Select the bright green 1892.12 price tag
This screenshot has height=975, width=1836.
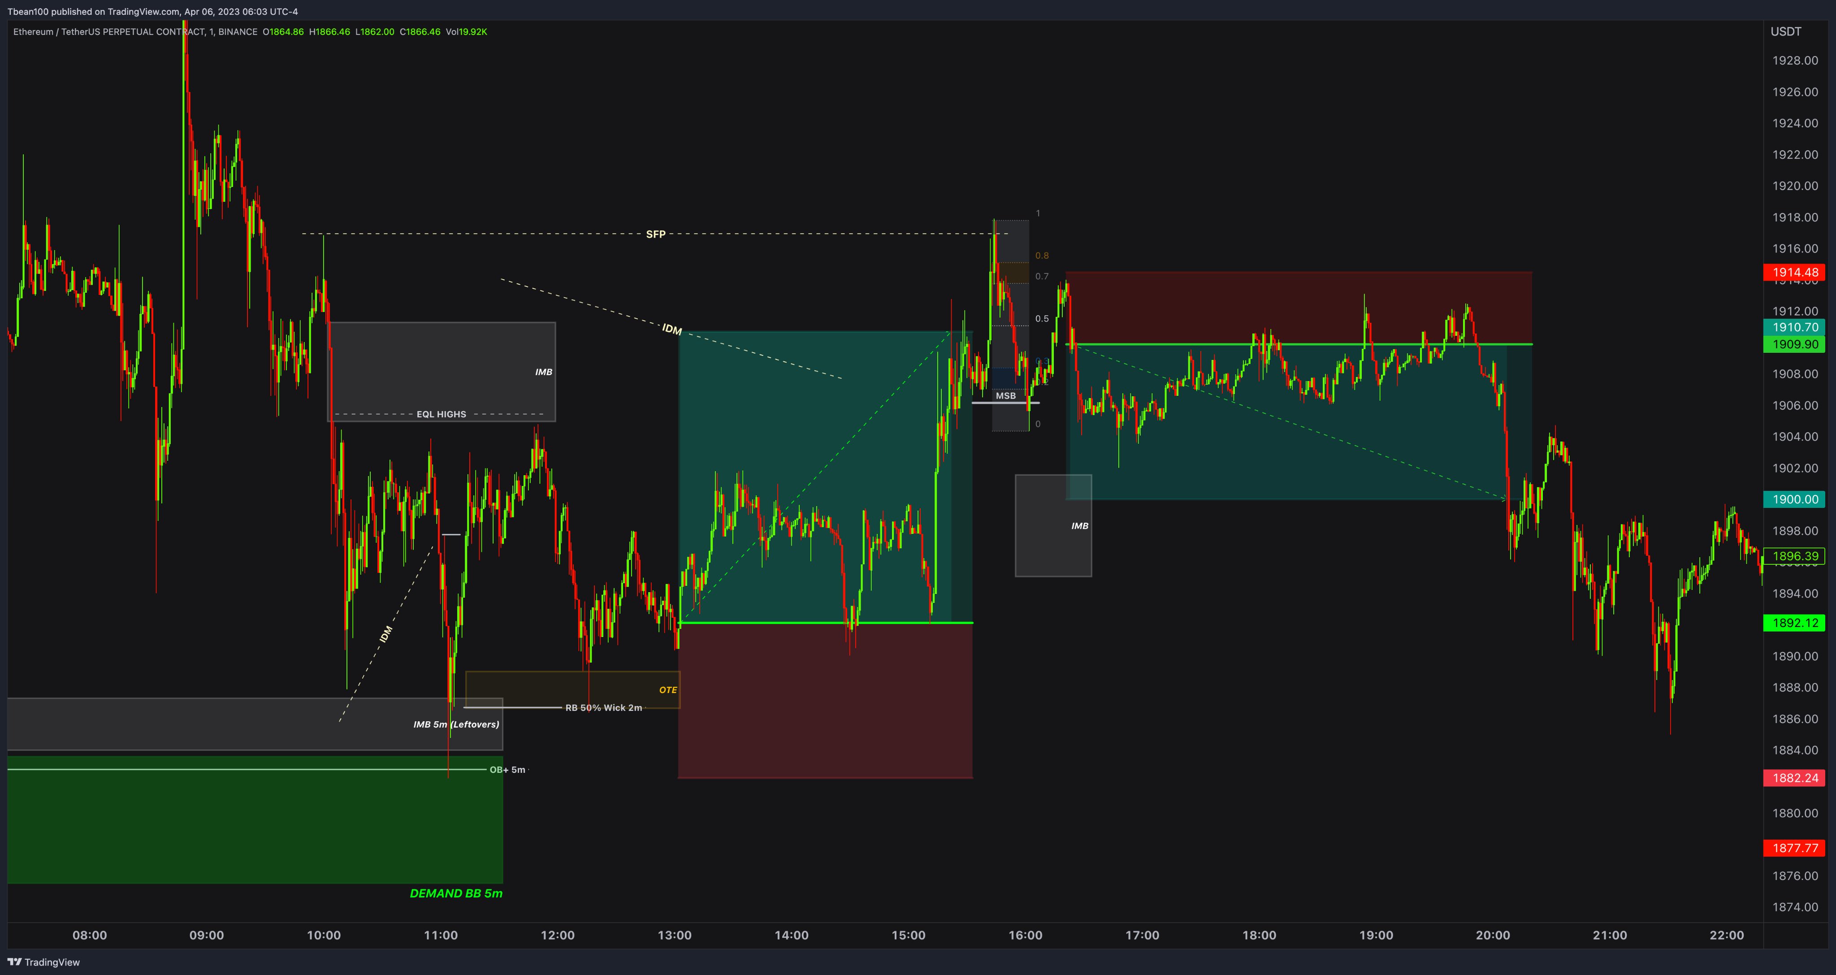point(1794,623)
